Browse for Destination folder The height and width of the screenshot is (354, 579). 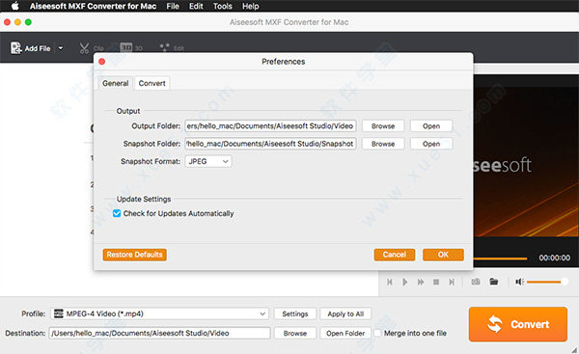tap(295, 333)
